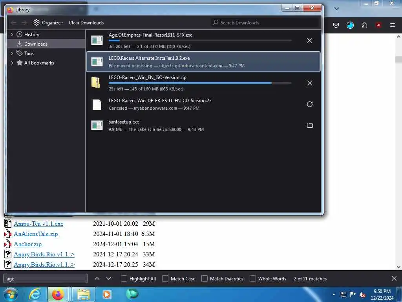Screen dimensions: 402x302
Task: Open the list all tabs chevron in Firefox
Action: click(x=337, y=9)
